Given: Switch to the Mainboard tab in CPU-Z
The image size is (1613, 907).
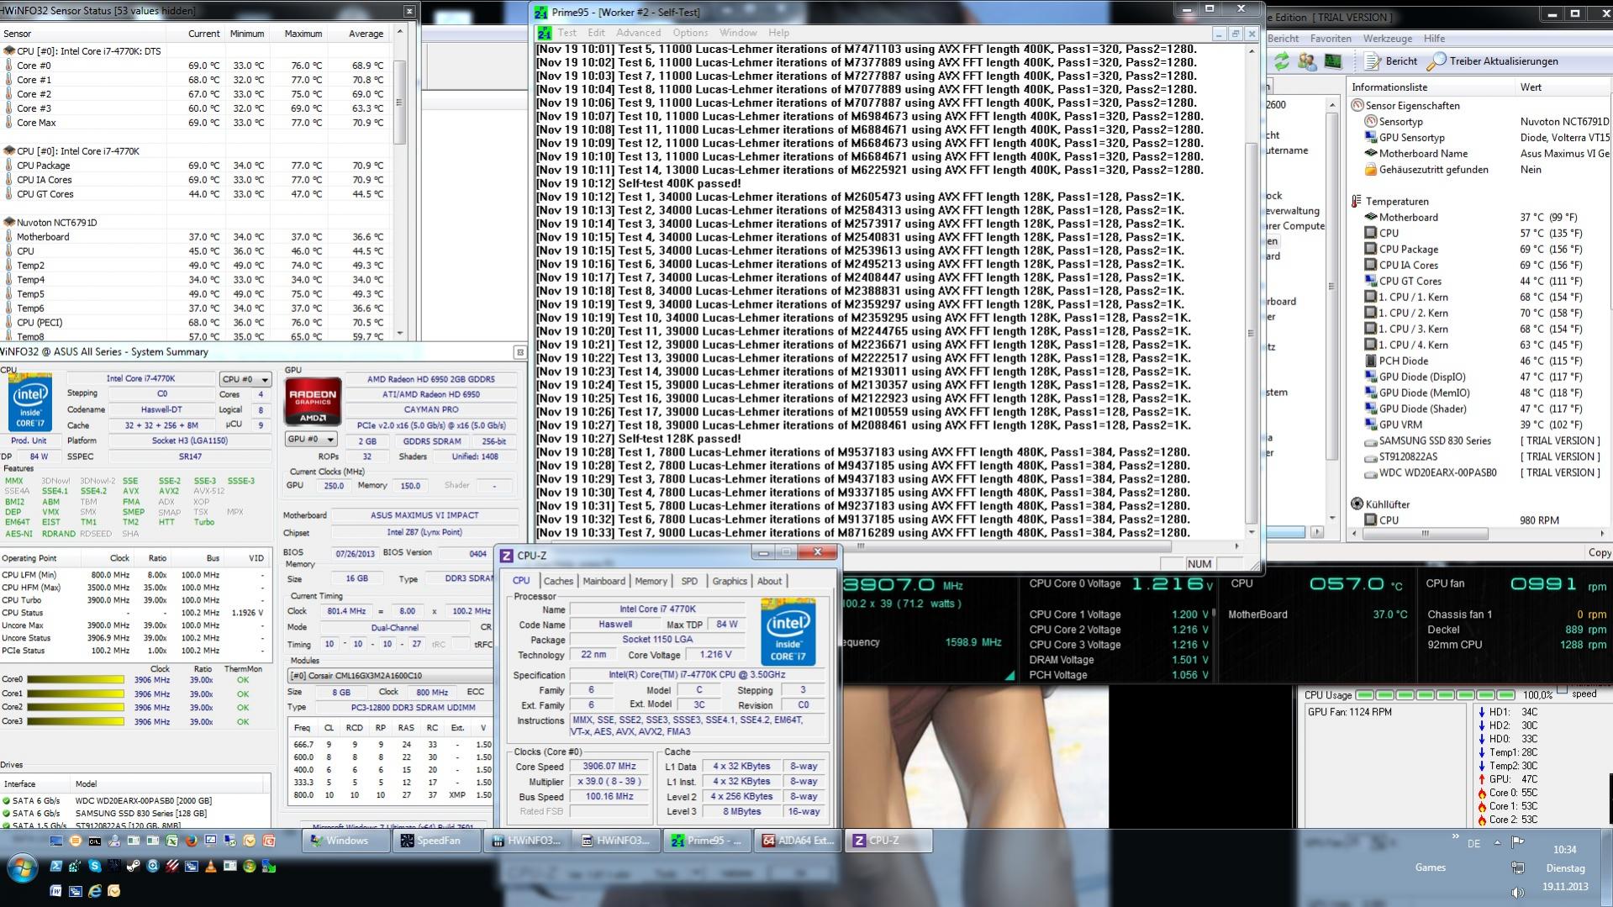Looking at the screenshot, I should 604,581.
